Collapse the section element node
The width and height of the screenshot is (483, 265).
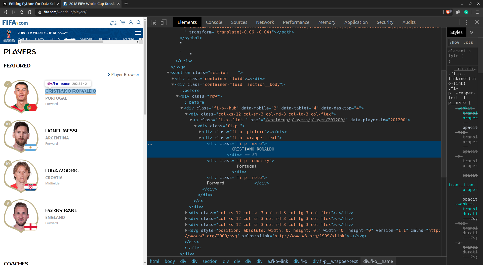pyautogui.click(x=168, y=73)
